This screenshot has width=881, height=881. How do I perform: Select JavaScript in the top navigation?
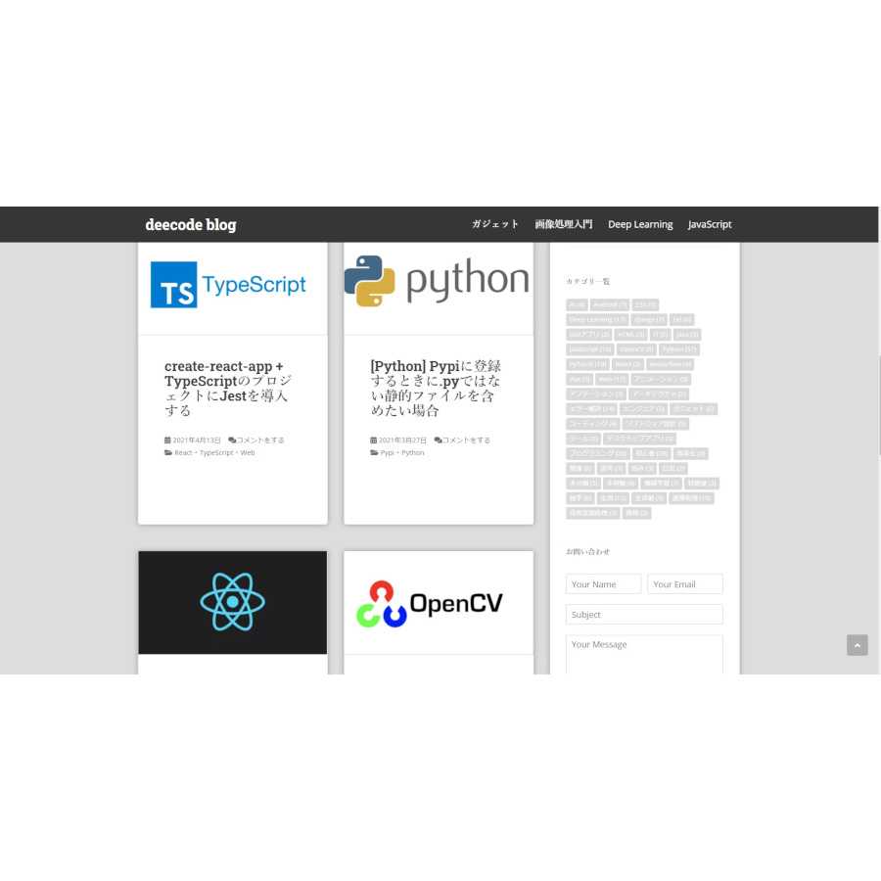click(x=710, y=224)
